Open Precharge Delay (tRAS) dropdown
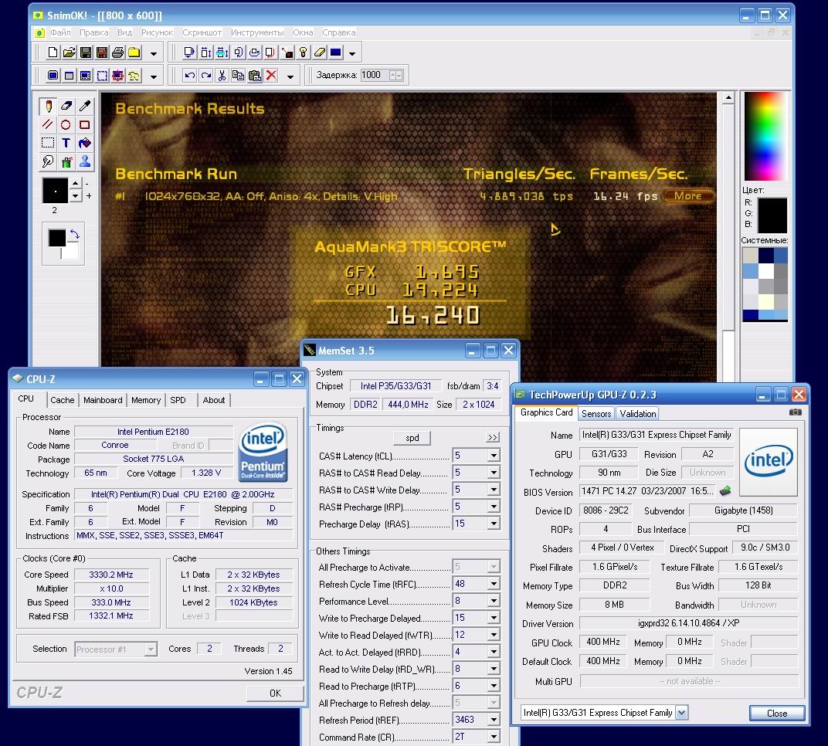This screenshot has height=746, width=828. (494, 523)
